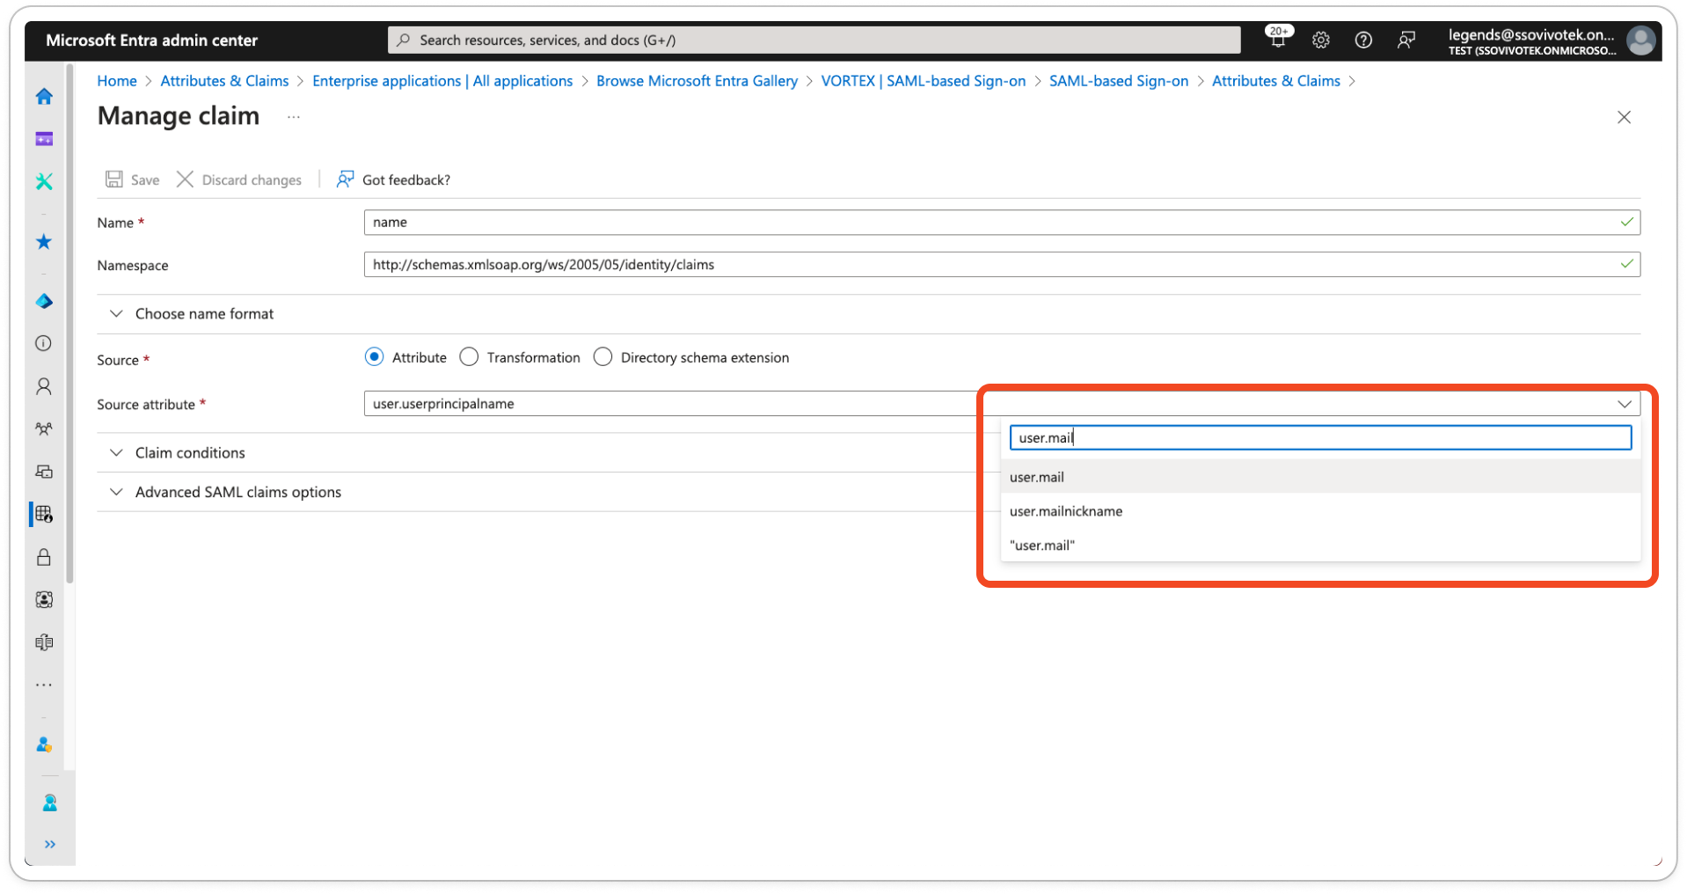Select user.mailnickname from the dropdown list
Screen dimensions: 1687x894
click(x=1066, y=511)
